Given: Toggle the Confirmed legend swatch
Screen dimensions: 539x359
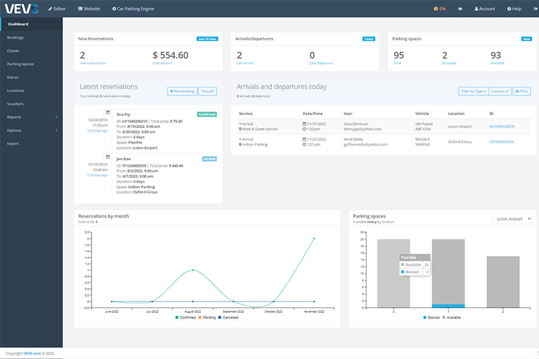Looking at the screenshot, I should [x=177, y=318].
